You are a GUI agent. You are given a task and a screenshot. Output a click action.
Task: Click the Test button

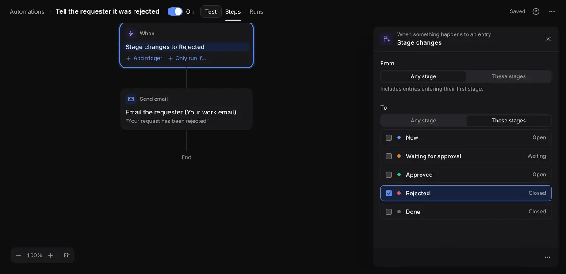[x=211, y=11]
